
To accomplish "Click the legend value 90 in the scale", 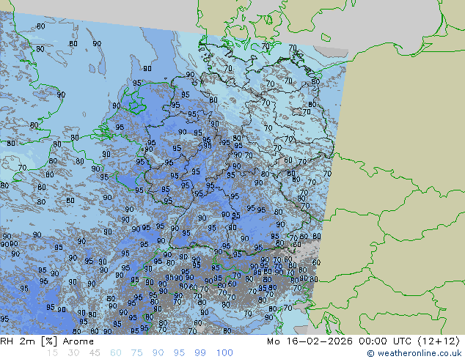I will pos(158,353).
